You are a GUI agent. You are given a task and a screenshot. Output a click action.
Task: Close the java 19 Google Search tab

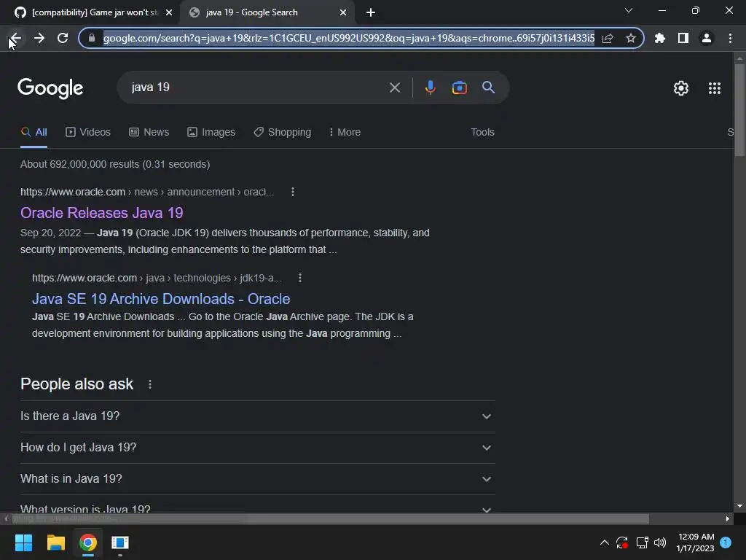click(x=343, y=12)
